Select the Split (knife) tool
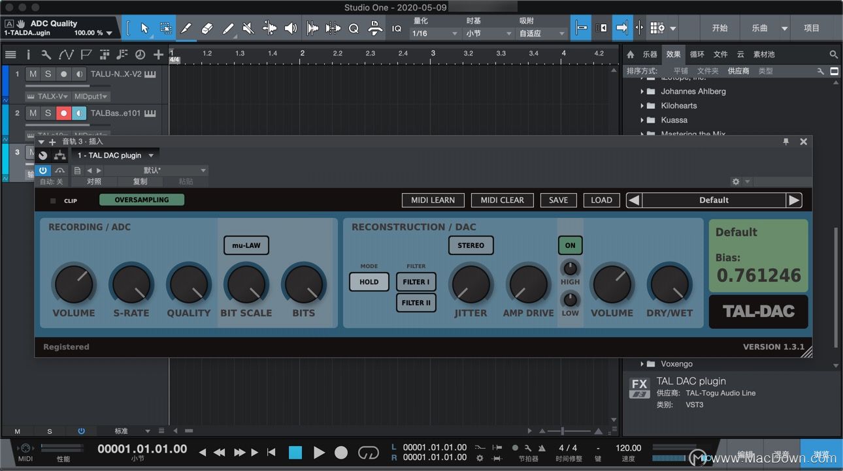The width and height of the screenshot is (843, 471). (186, 28)
